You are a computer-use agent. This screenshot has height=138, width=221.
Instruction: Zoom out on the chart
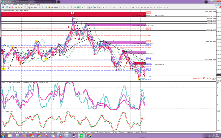tap(75, 7)
